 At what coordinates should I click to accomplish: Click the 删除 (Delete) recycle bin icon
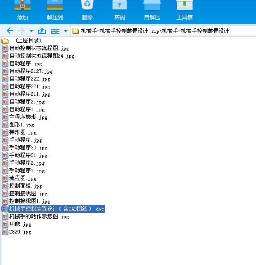(x=87, y=5)
